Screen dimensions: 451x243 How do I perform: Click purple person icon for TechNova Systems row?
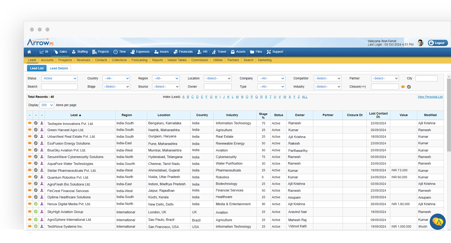tap(42, 226)
